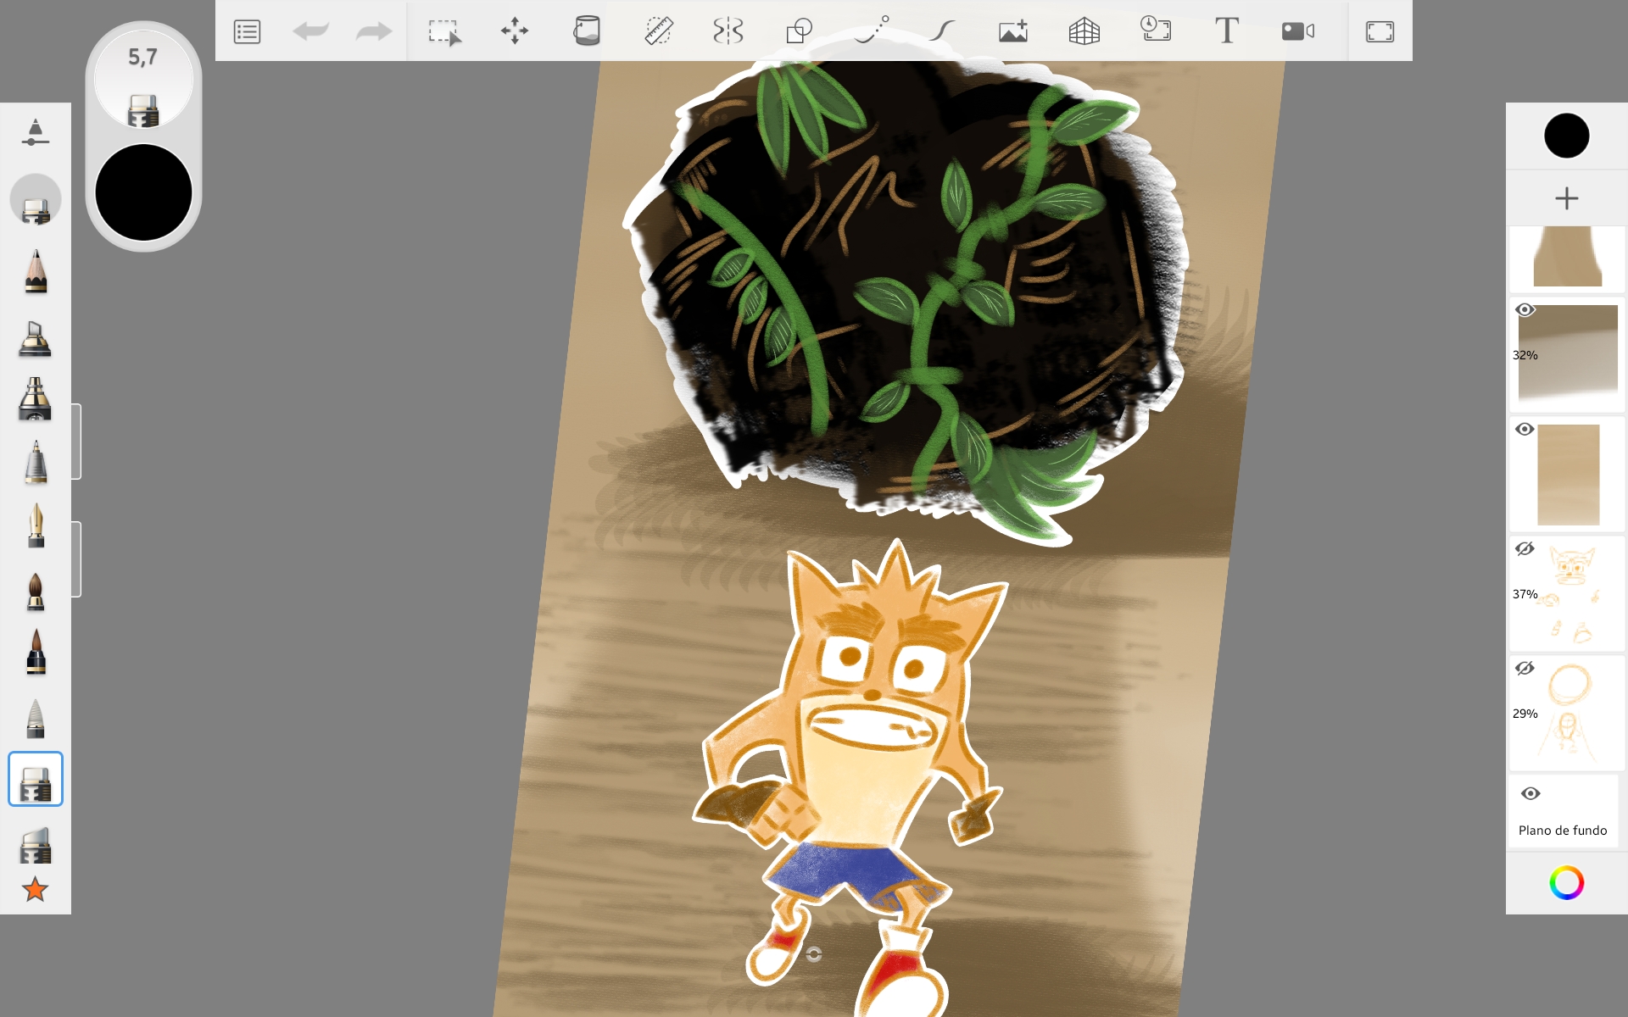Image resolution: width=1628 pixels, height=1017 pixels.
Task: Open the main menu list icon
Action: click(x=247, y=32)
